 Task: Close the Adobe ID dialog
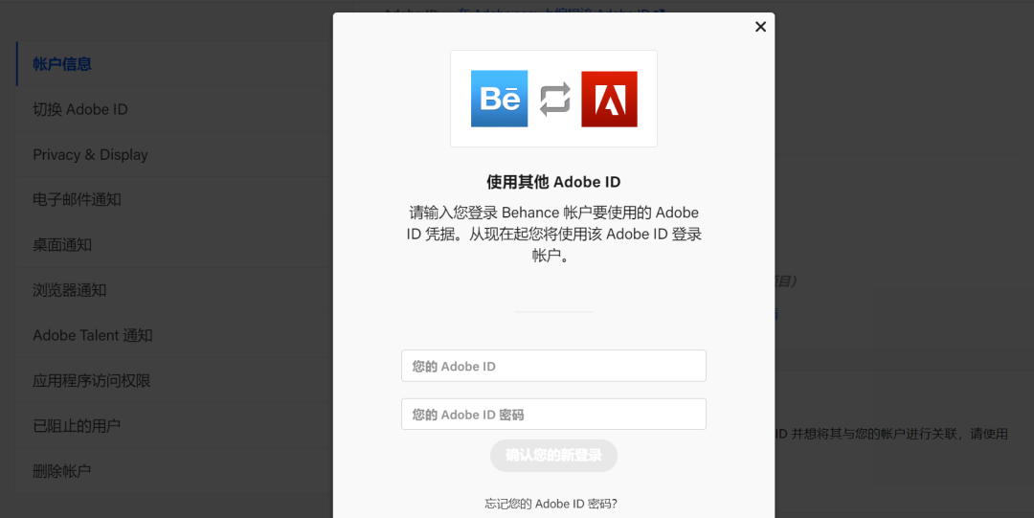[760, 27]
